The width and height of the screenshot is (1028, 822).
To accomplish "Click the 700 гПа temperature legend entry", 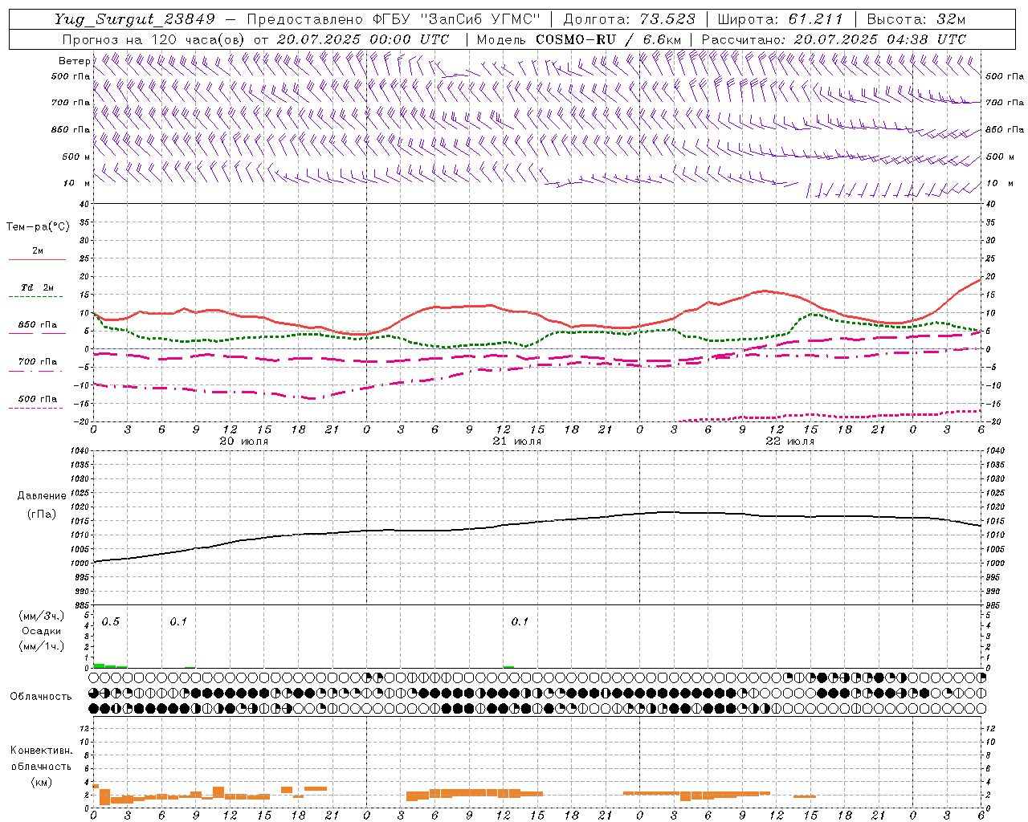I will (x=38, y=362).
